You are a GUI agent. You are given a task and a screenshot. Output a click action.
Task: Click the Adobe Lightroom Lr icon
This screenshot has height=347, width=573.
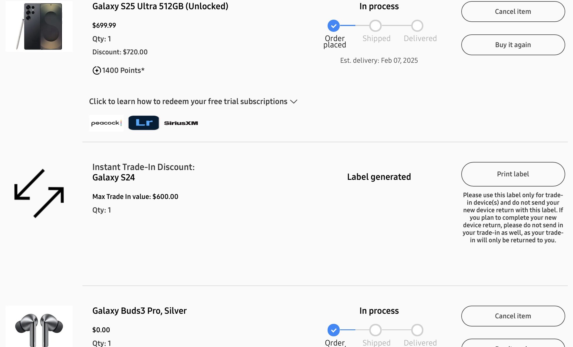(x=144, y=123)
